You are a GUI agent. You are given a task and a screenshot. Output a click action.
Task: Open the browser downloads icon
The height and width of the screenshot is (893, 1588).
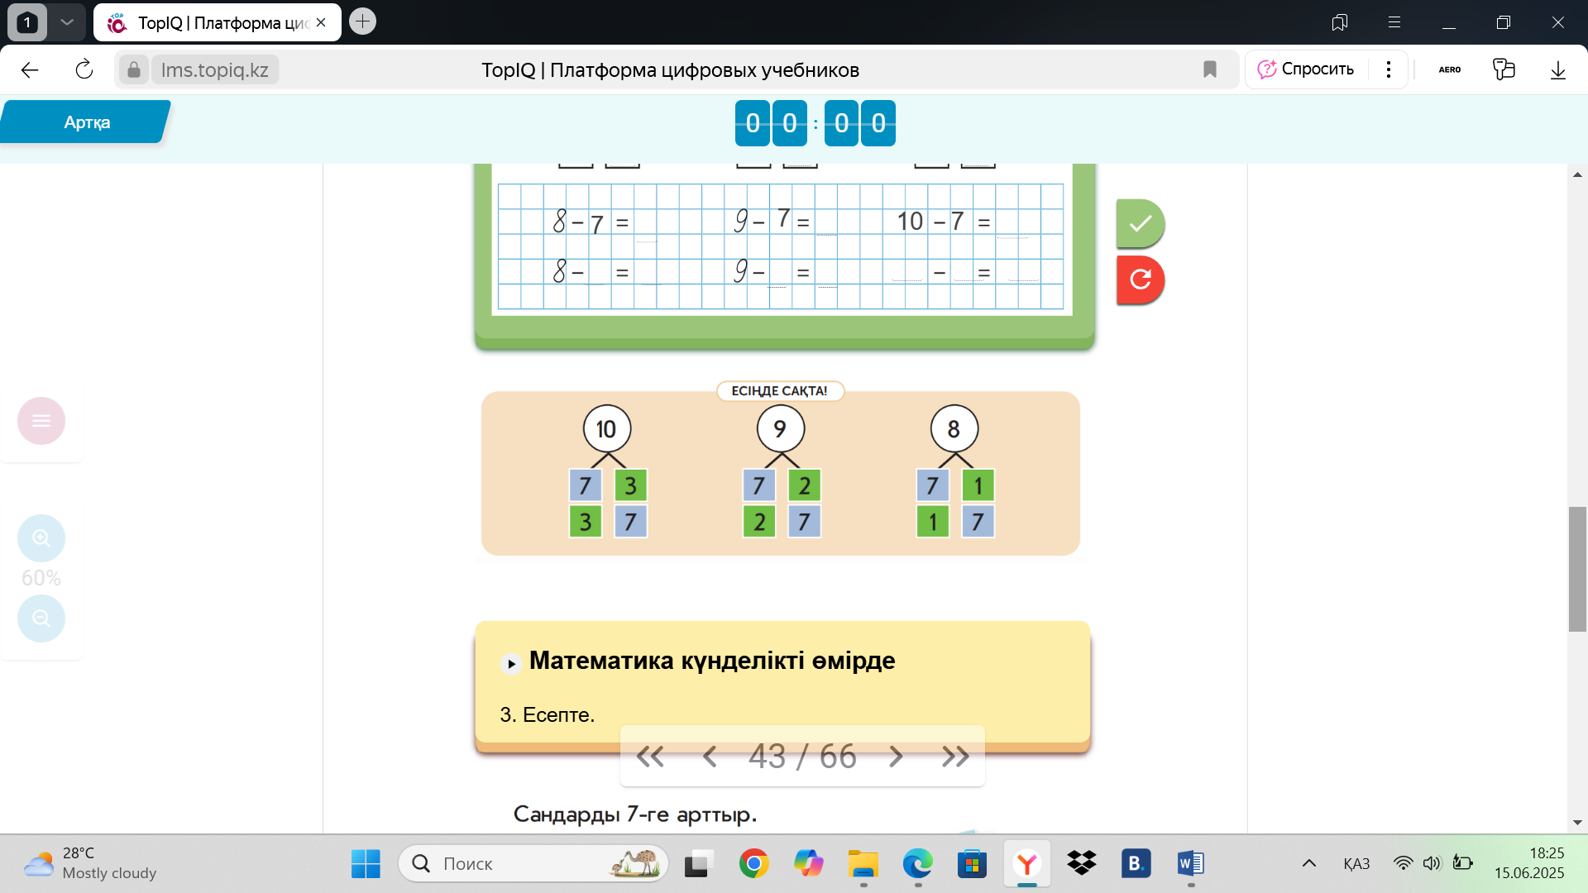pyautogui.click(x=1557, y=69)
